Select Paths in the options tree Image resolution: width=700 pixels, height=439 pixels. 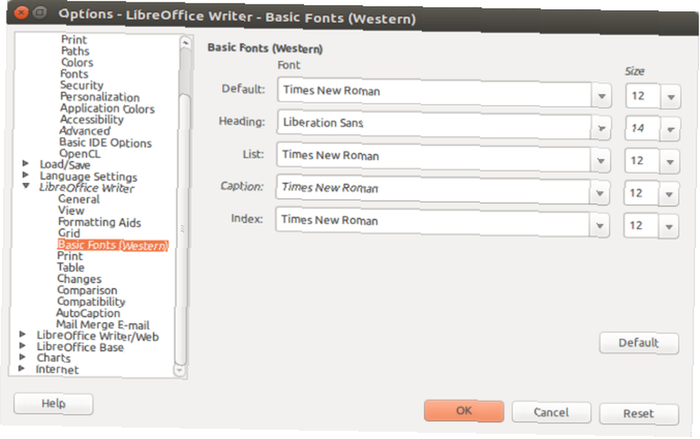[x=75, y=51]
